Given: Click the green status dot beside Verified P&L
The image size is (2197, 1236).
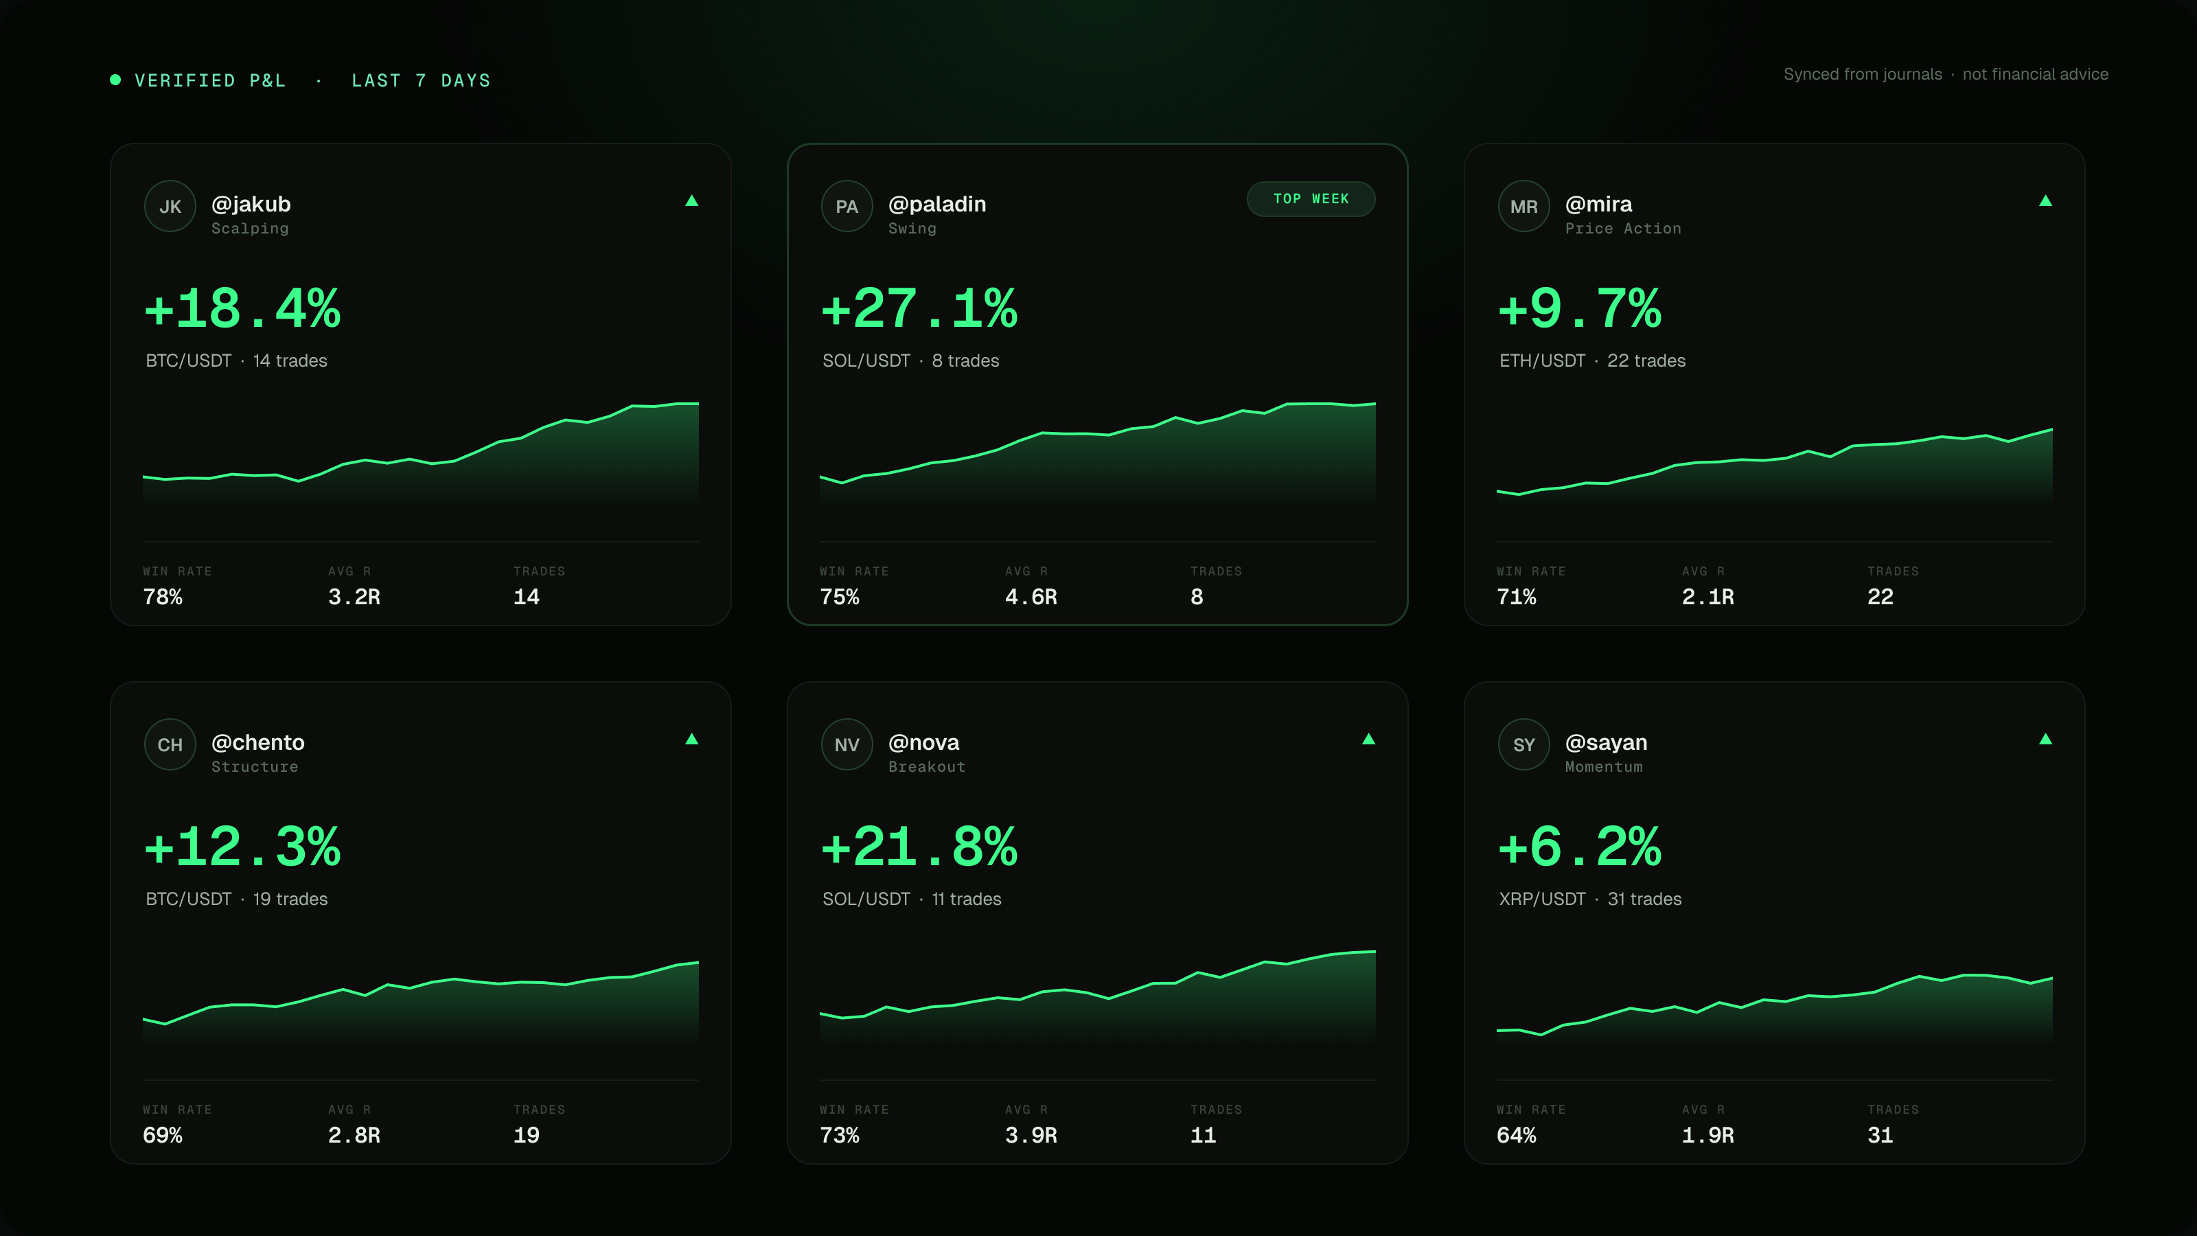Looking at the screenshot, I should [115, 80].
